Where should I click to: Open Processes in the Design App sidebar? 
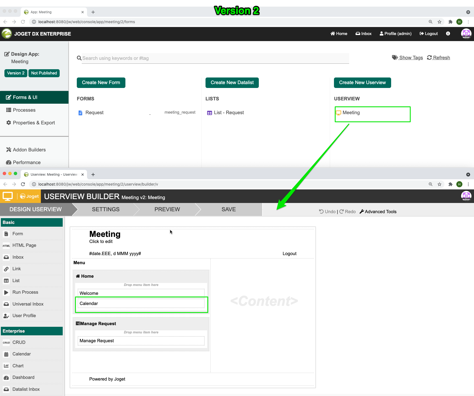(34, 110)
